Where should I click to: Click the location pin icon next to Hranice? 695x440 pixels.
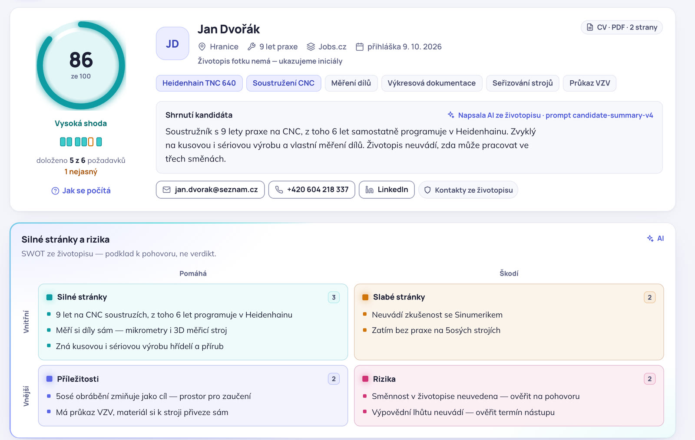coord(202,46)
